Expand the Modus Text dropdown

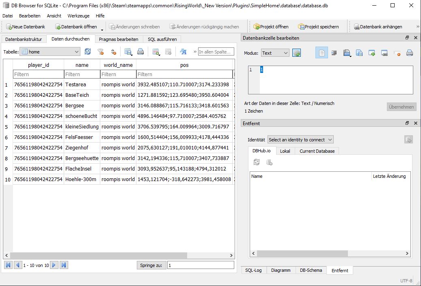pos(275,53)
